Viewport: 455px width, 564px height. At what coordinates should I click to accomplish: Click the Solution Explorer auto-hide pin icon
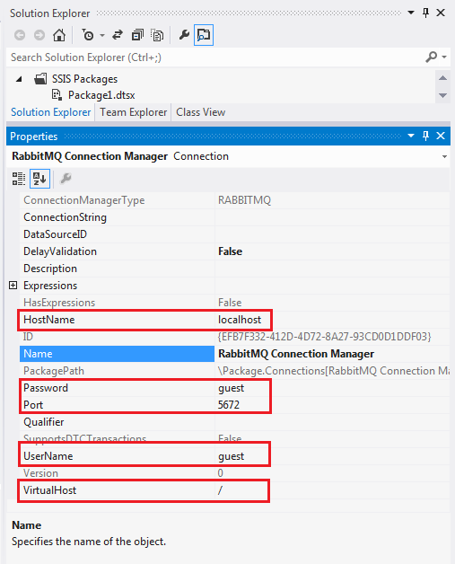425,13
